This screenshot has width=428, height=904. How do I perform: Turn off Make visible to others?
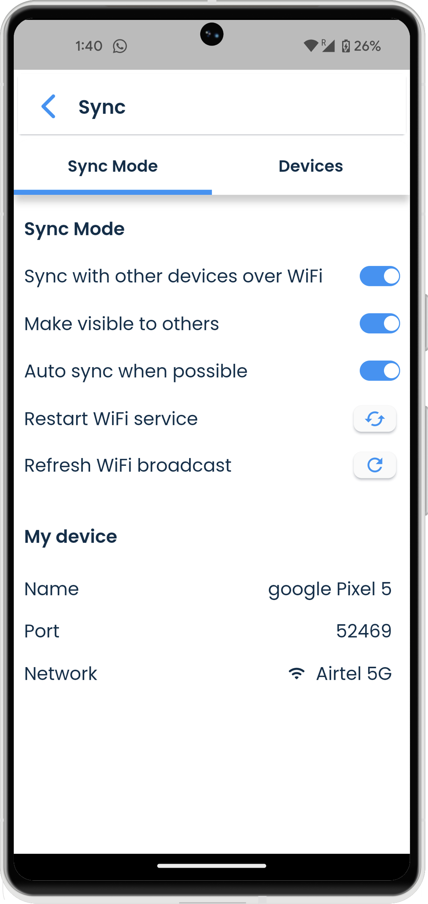pyautogui.click(x=379, y=324)
